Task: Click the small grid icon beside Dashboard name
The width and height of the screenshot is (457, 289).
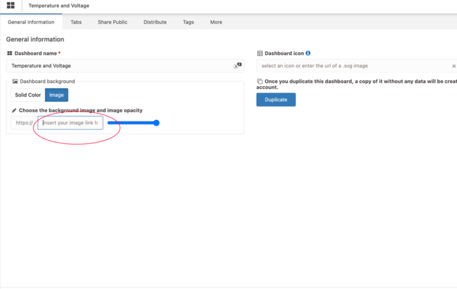Action: 10,54
